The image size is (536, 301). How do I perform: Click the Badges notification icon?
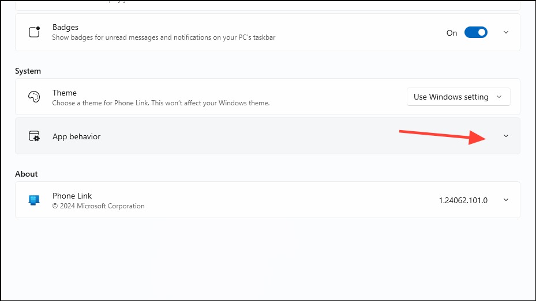coord(34,32)
